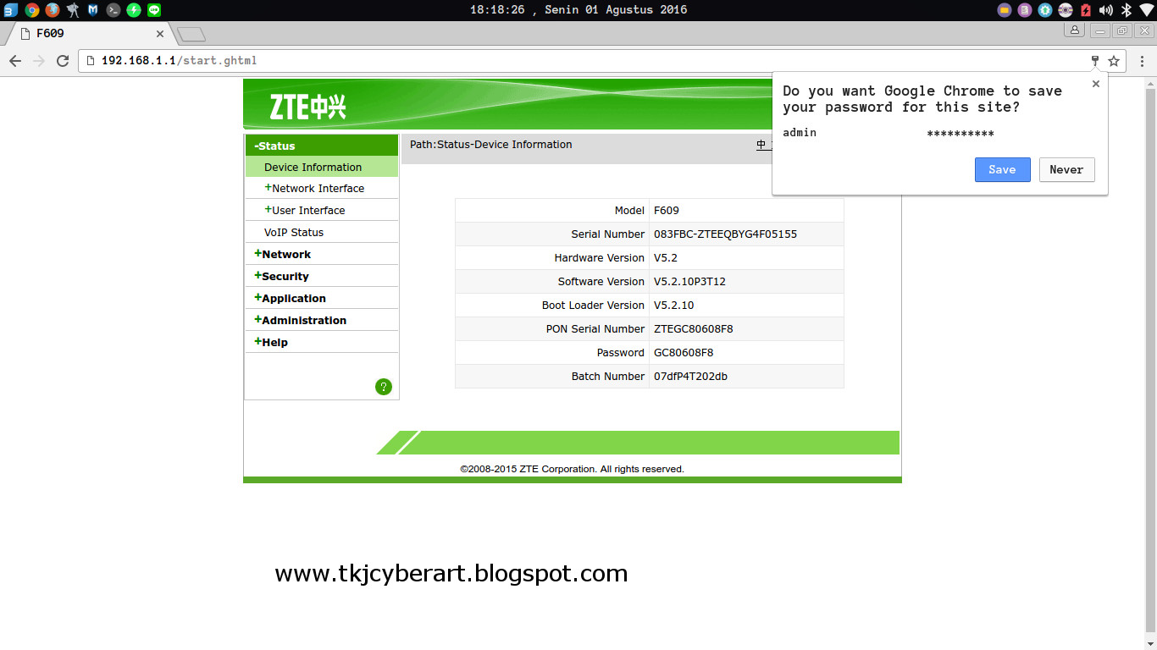1157x650 pixels.
Task: Open the superhero figure launcher icon
Action: point(73,10)
